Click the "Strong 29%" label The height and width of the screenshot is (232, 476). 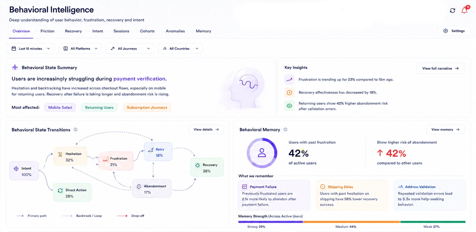pyautogui.click(x=257, y=227)
